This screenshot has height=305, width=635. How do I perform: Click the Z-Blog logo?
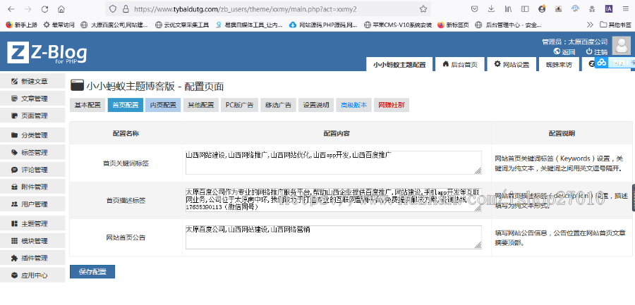[47, 53]
